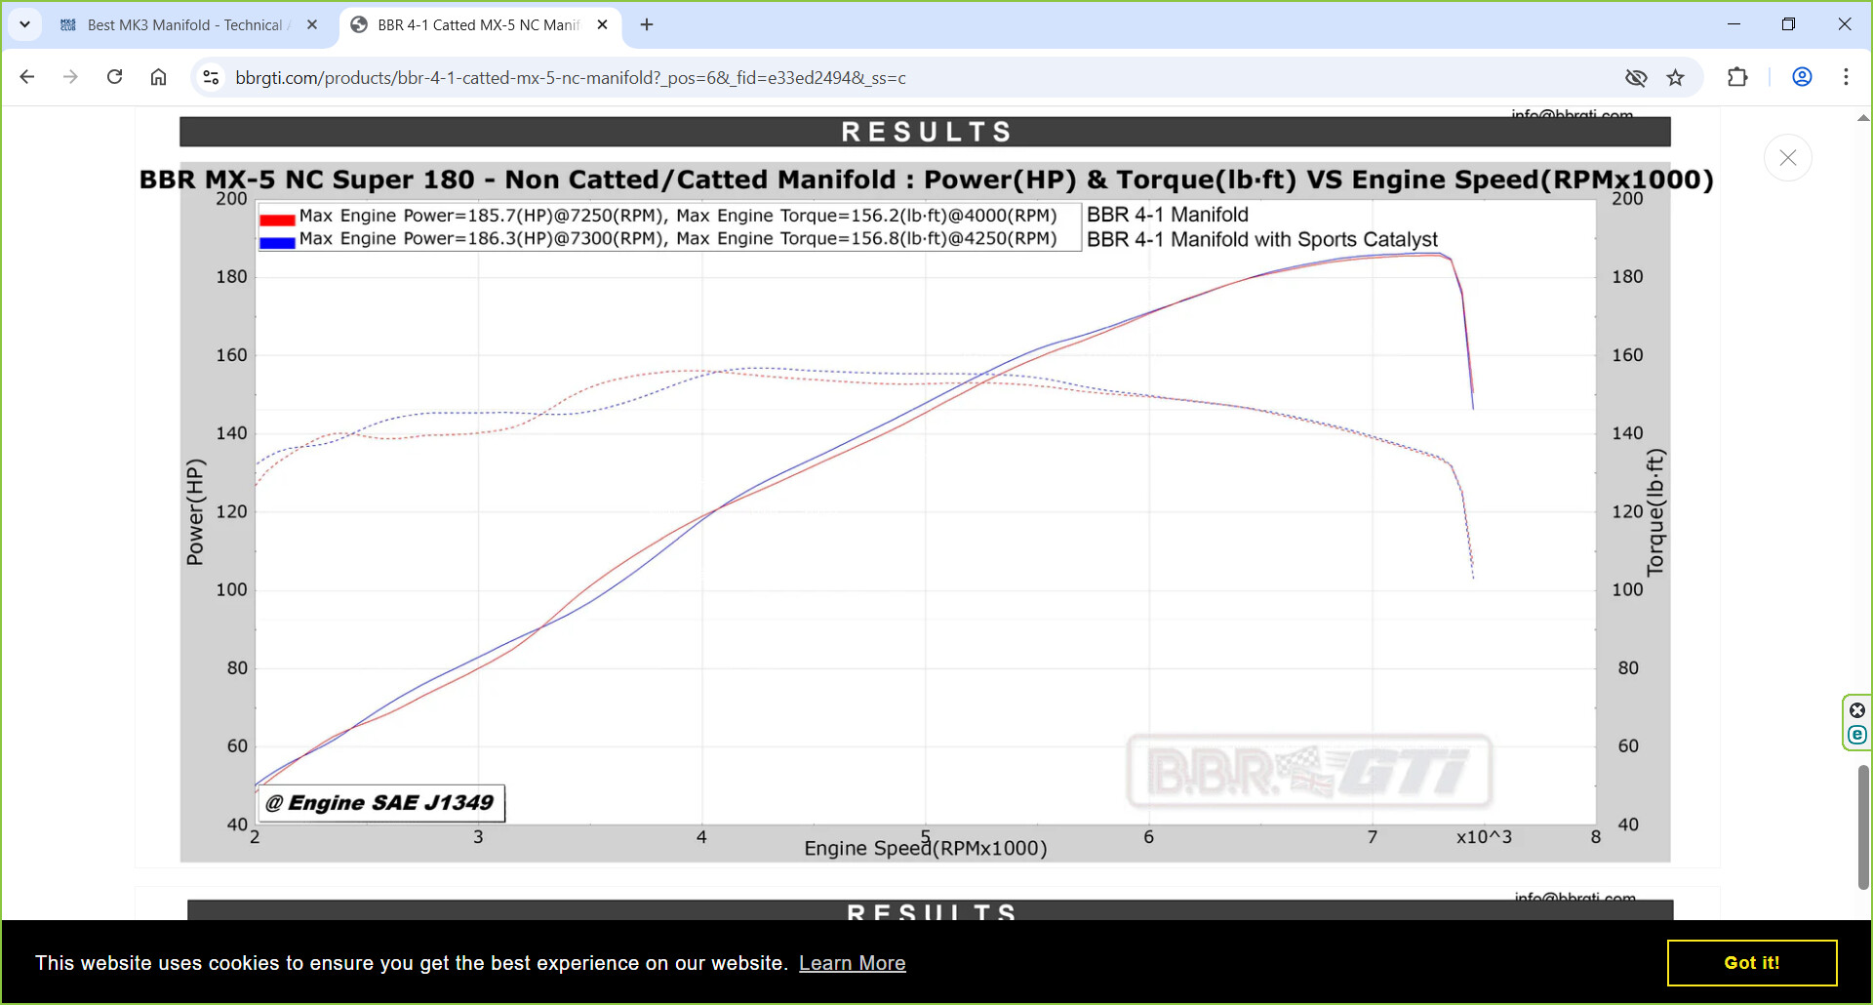Go back to previous page
Image resolution: width=1873 pixels, height=1005 pixels.
27,77
